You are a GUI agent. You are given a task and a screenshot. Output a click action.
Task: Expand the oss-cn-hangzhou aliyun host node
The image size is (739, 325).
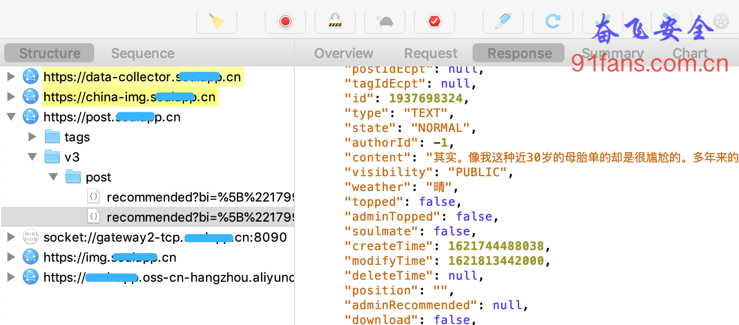(x=11, y=278)
